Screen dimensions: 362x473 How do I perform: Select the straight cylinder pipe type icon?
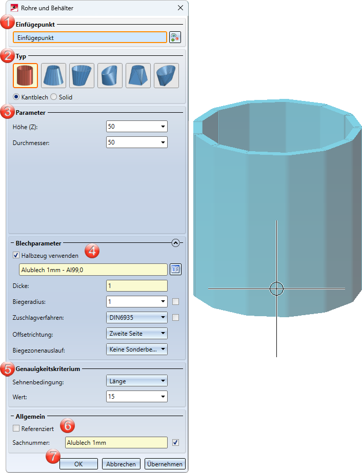25,75
